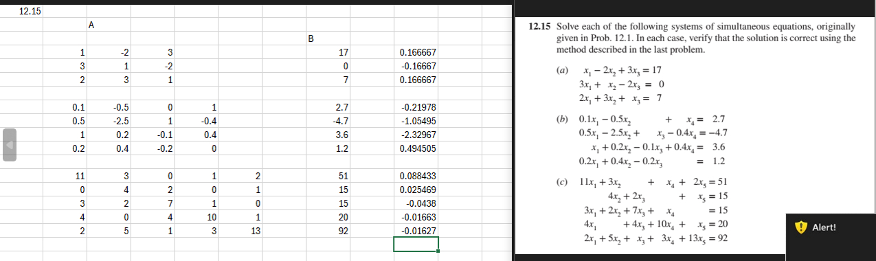Select the matrix cell with value -0.1
Viewport: 876px width, 261px height.
(x=153, y=135)
